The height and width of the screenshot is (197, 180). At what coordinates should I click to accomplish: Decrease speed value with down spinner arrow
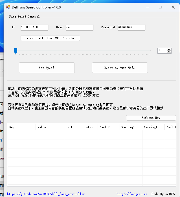tap(169, 52)
